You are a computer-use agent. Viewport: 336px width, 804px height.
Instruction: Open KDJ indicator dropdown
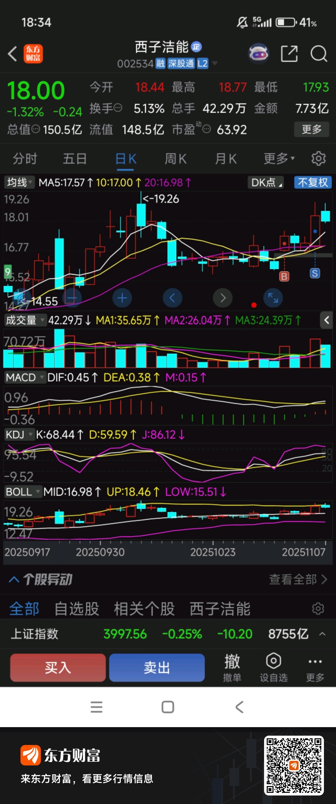click(19, 434)
